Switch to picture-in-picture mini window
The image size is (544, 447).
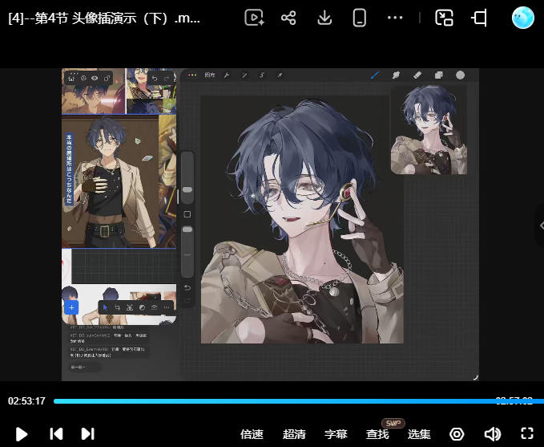click(444, 18)
